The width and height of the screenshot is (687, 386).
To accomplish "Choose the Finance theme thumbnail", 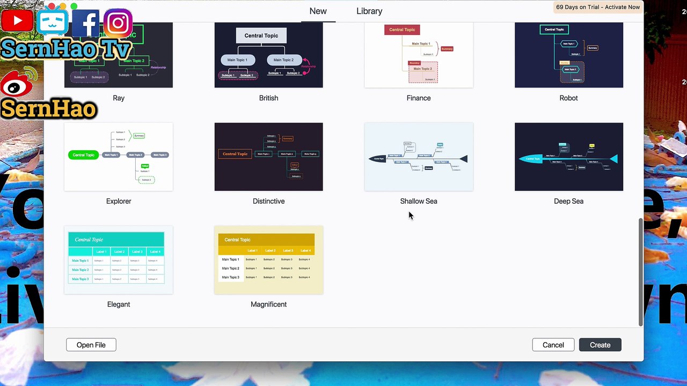I will point(419,55).
